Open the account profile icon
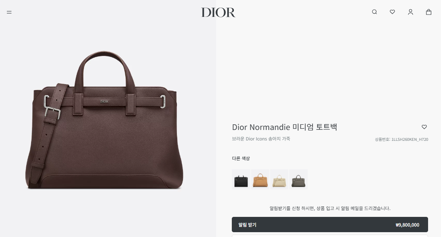 (x=411, y=12)
